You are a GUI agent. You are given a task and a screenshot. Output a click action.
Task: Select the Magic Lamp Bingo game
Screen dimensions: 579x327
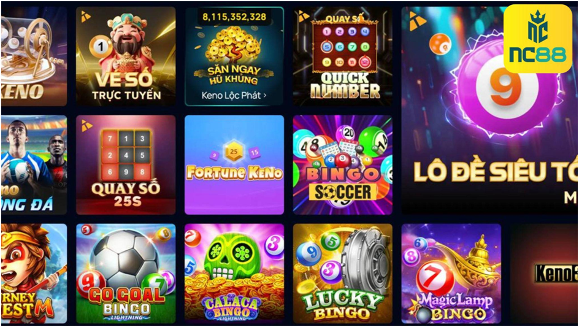click(451, 274)
